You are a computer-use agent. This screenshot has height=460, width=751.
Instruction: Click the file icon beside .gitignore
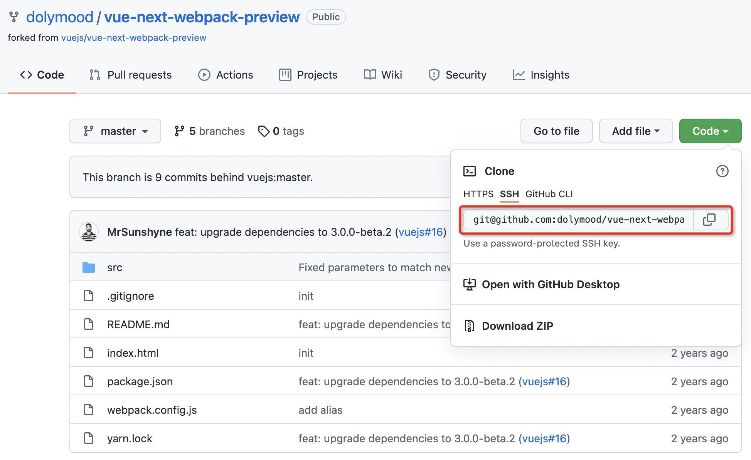[x=89, y=296]
